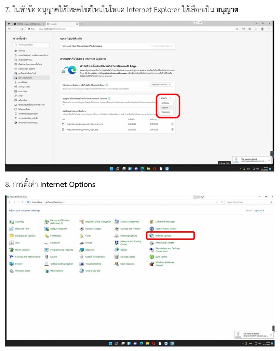Viewport: 280px width, 351px height.
Task: Open Credential Manager item
Action: tap(165, 222)
